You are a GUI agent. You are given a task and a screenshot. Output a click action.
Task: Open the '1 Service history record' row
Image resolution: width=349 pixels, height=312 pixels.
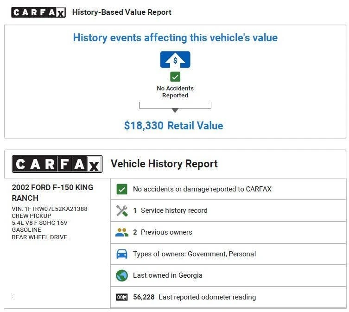click(x=228, y=210)
